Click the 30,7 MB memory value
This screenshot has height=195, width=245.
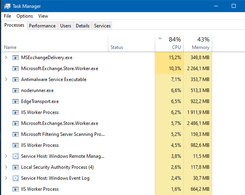point(201,178)
